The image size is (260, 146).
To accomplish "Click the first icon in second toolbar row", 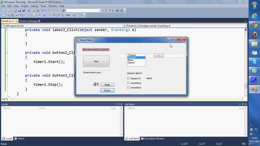I will click(4, 15).
